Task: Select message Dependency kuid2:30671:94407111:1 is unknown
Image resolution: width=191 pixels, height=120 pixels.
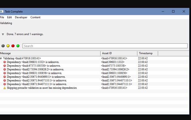Action: coord(37,84)
